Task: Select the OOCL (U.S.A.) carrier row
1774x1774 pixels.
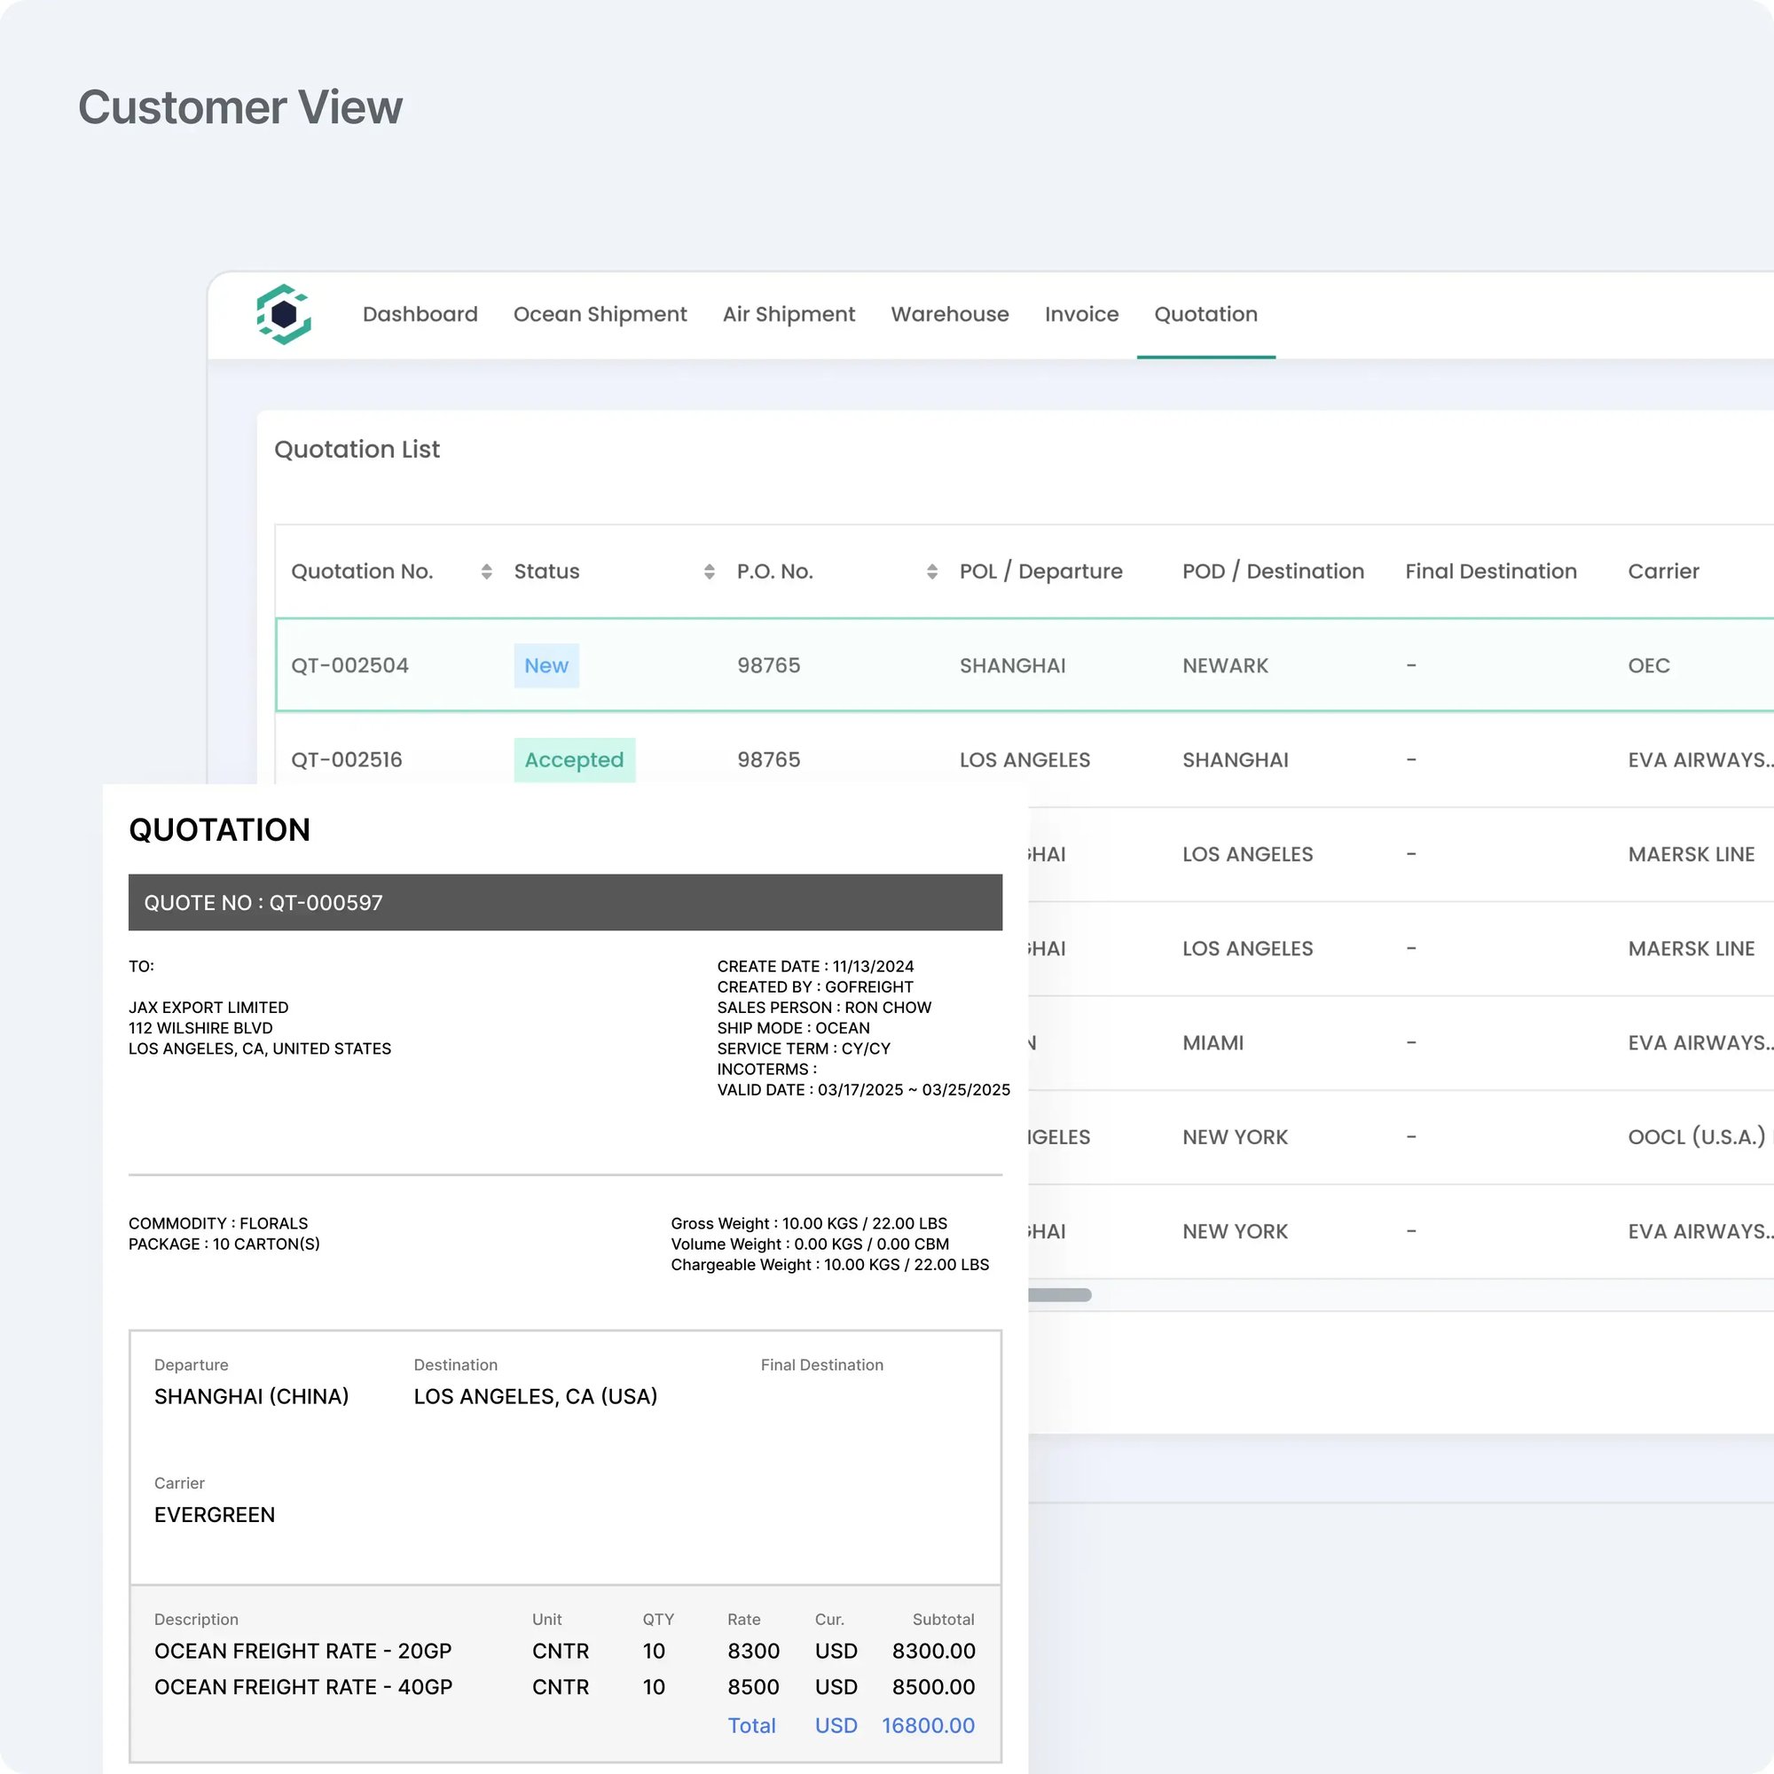Action: point(1695,1137)
